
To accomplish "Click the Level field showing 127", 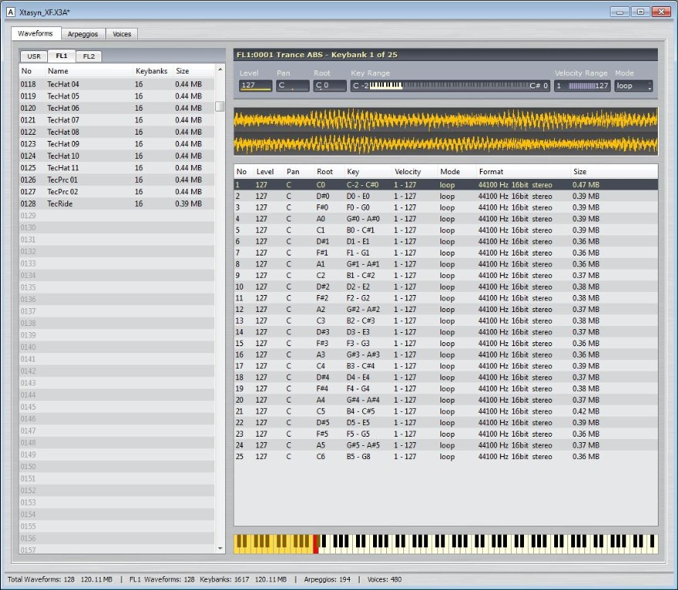I will [255, 86].
